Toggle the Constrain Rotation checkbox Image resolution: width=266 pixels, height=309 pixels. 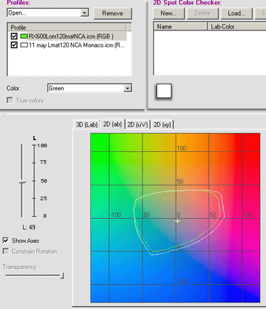[6, 251]
